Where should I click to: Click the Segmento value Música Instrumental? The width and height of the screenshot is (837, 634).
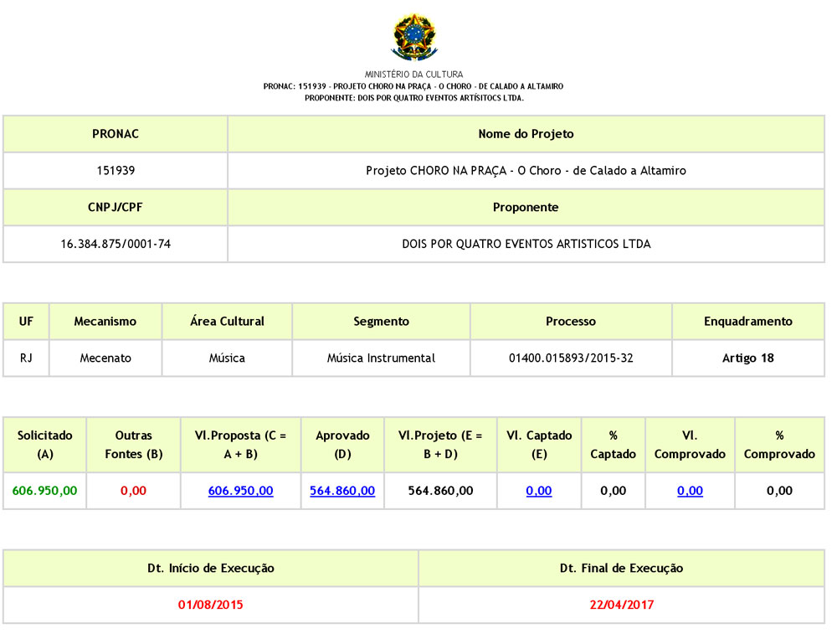pyautogui.click(x=381, y=358)
